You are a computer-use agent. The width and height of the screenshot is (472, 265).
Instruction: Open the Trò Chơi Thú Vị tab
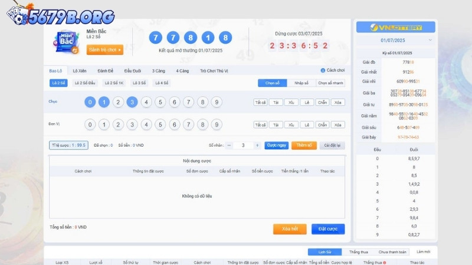214,71
